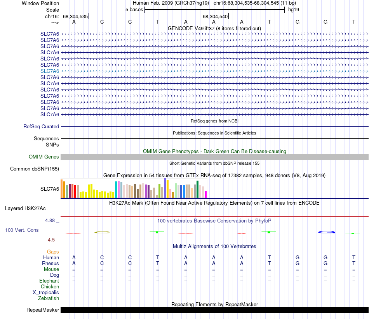369x319 pixels.
Task: Click the 4.88 PhyloP upper scale value
Action: click(50, 221)
